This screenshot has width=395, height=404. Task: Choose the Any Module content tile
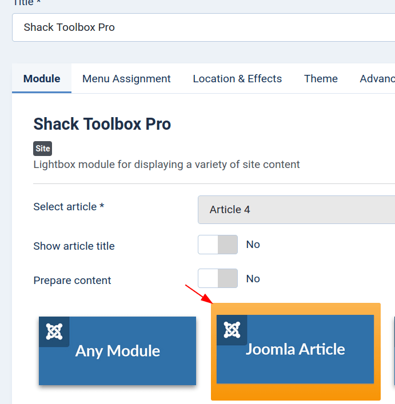pyautogui.click(x=118, y=351)
